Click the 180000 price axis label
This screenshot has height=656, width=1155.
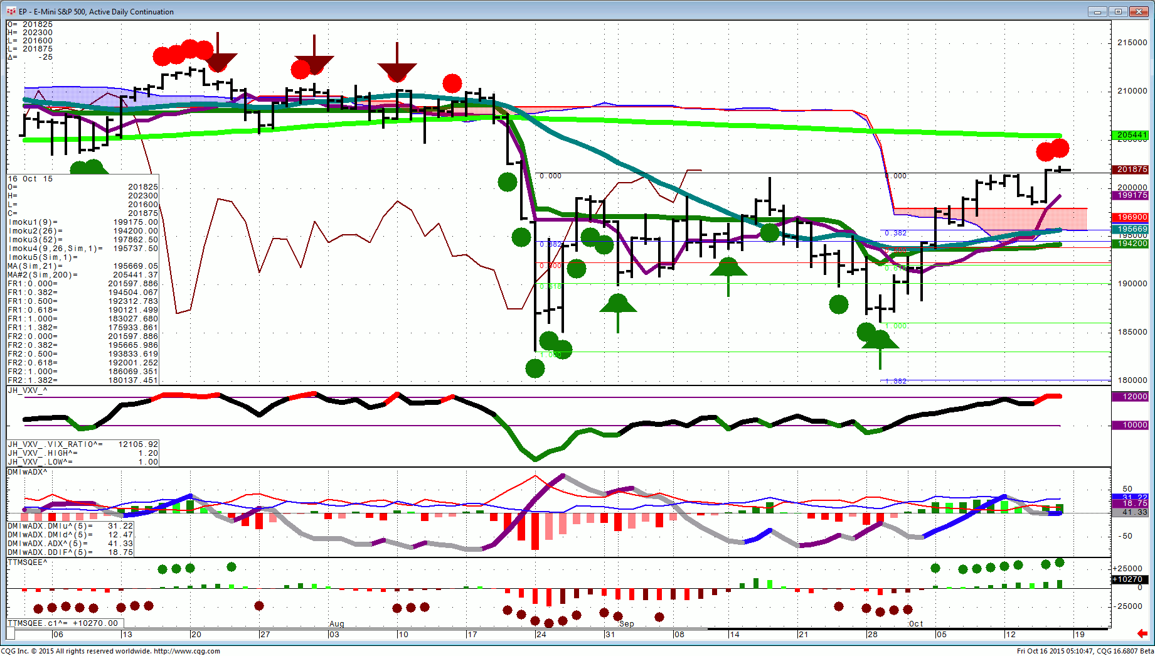(1132, 380)
